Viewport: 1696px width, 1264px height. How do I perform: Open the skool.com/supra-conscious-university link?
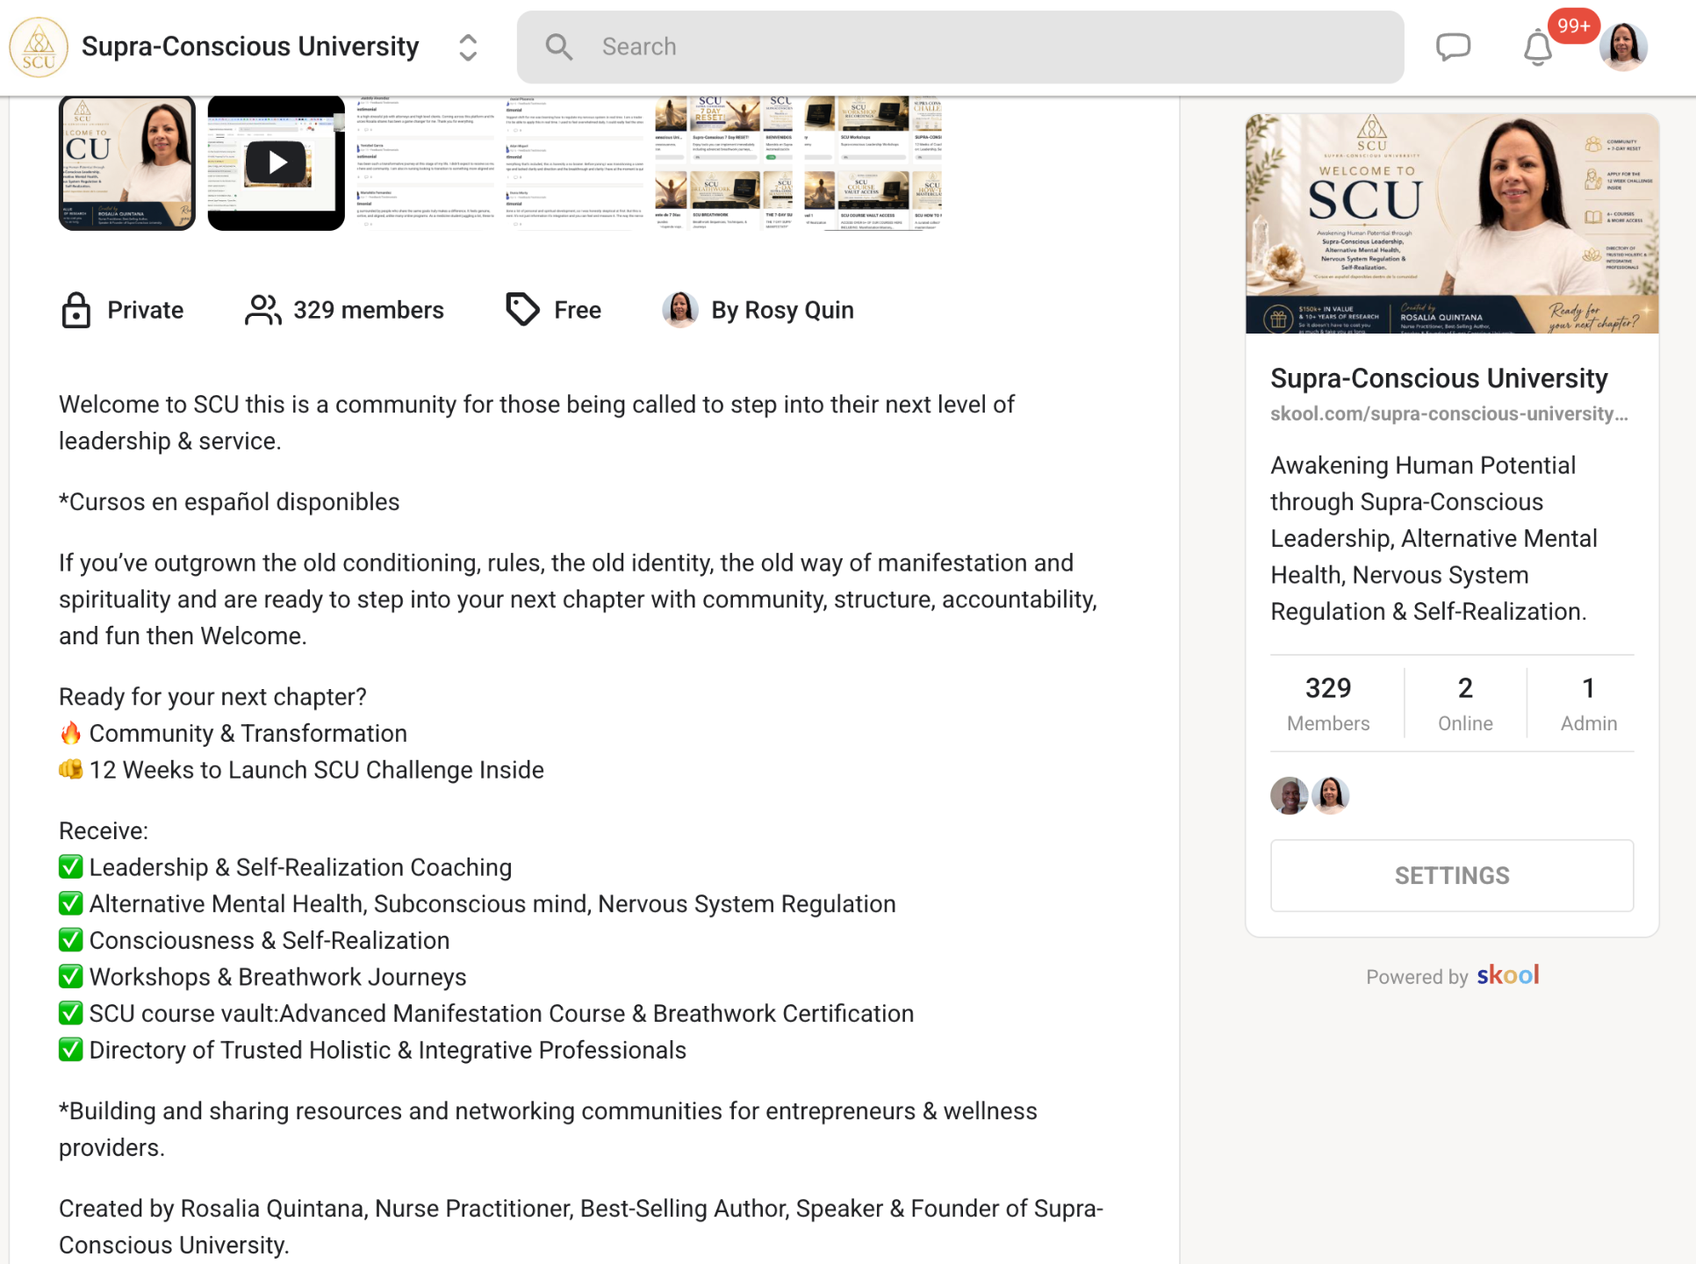coord(1448,413)
